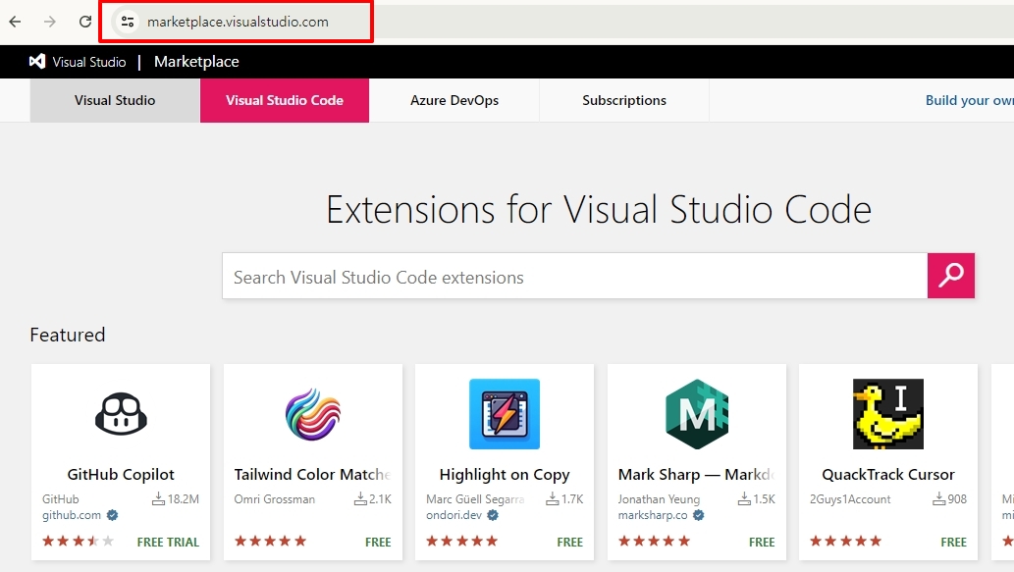The height and width of the screenshot is (572, 1014).
Task: Open the Highlight on Copy title
Action: click(505, 475)
